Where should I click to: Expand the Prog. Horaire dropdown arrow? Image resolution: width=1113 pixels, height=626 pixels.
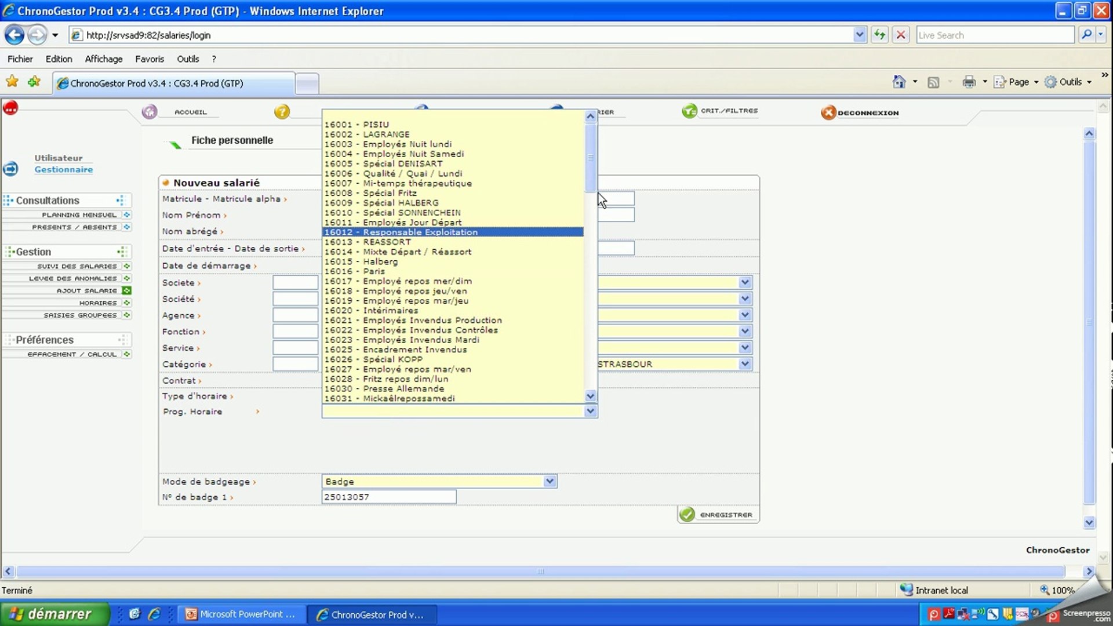(590, 411)
